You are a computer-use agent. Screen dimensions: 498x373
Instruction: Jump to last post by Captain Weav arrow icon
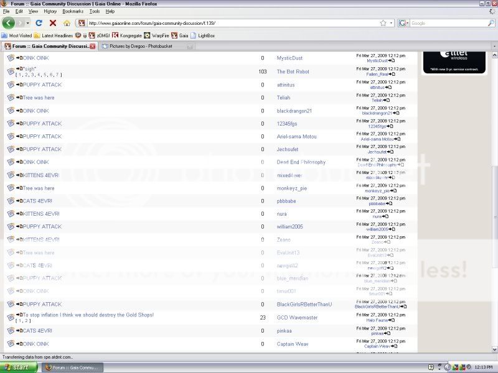(x=394, y=346)
